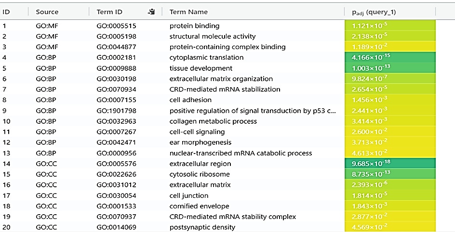Click the sort icon beside Term ID

point(151,12)
